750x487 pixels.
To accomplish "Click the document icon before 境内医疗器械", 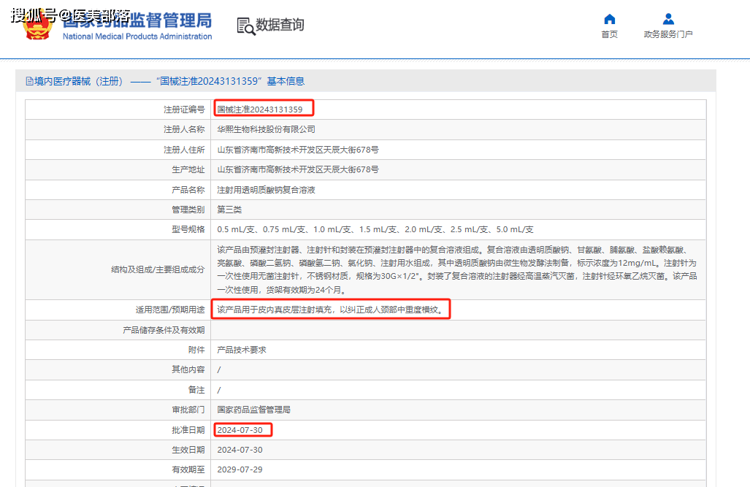I will click(x=29, y=82).
